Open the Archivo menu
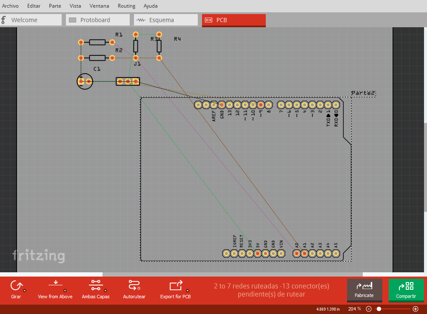 [10, 6]
